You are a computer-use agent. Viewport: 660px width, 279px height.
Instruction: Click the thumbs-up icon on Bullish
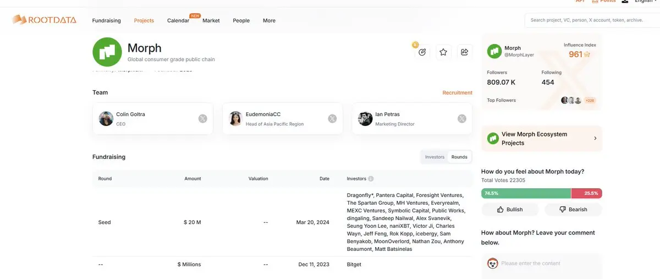point(500,210)
